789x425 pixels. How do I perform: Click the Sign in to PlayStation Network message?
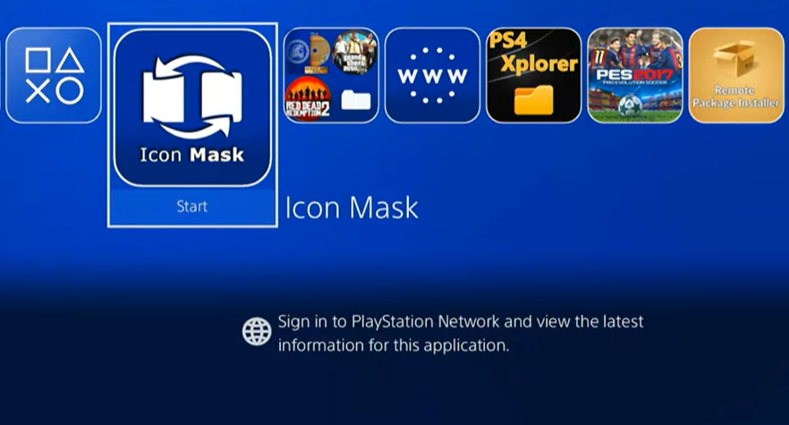click(461, 334)
